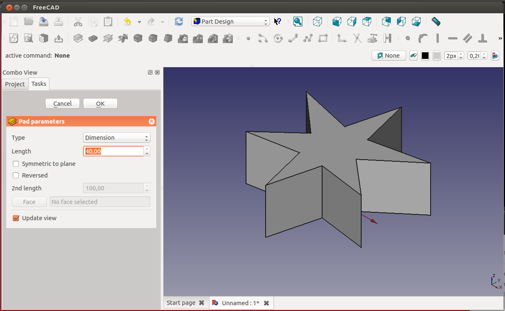
Task: Cancel the pad operation
Action: (x=62, y=104)
